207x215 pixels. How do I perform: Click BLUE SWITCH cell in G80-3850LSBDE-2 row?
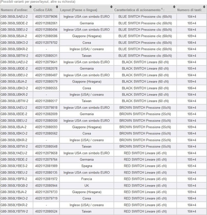click(145, 23)
